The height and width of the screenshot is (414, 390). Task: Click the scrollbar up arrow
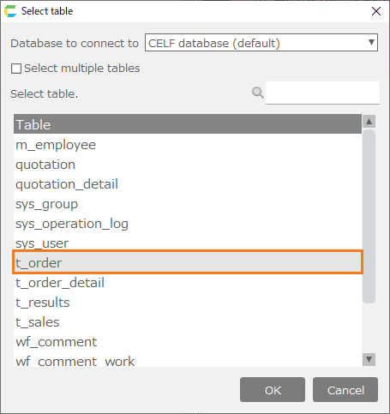(x=369, y=122)
